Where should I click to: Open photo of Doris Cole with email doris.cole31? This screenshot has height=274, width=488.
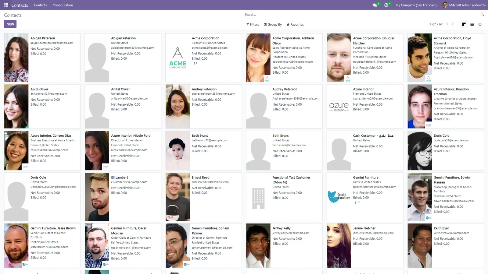420,151
